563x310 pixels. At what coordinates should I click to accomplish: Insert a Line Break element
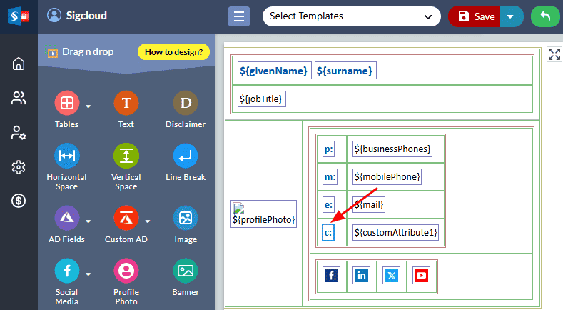[186, 156]
